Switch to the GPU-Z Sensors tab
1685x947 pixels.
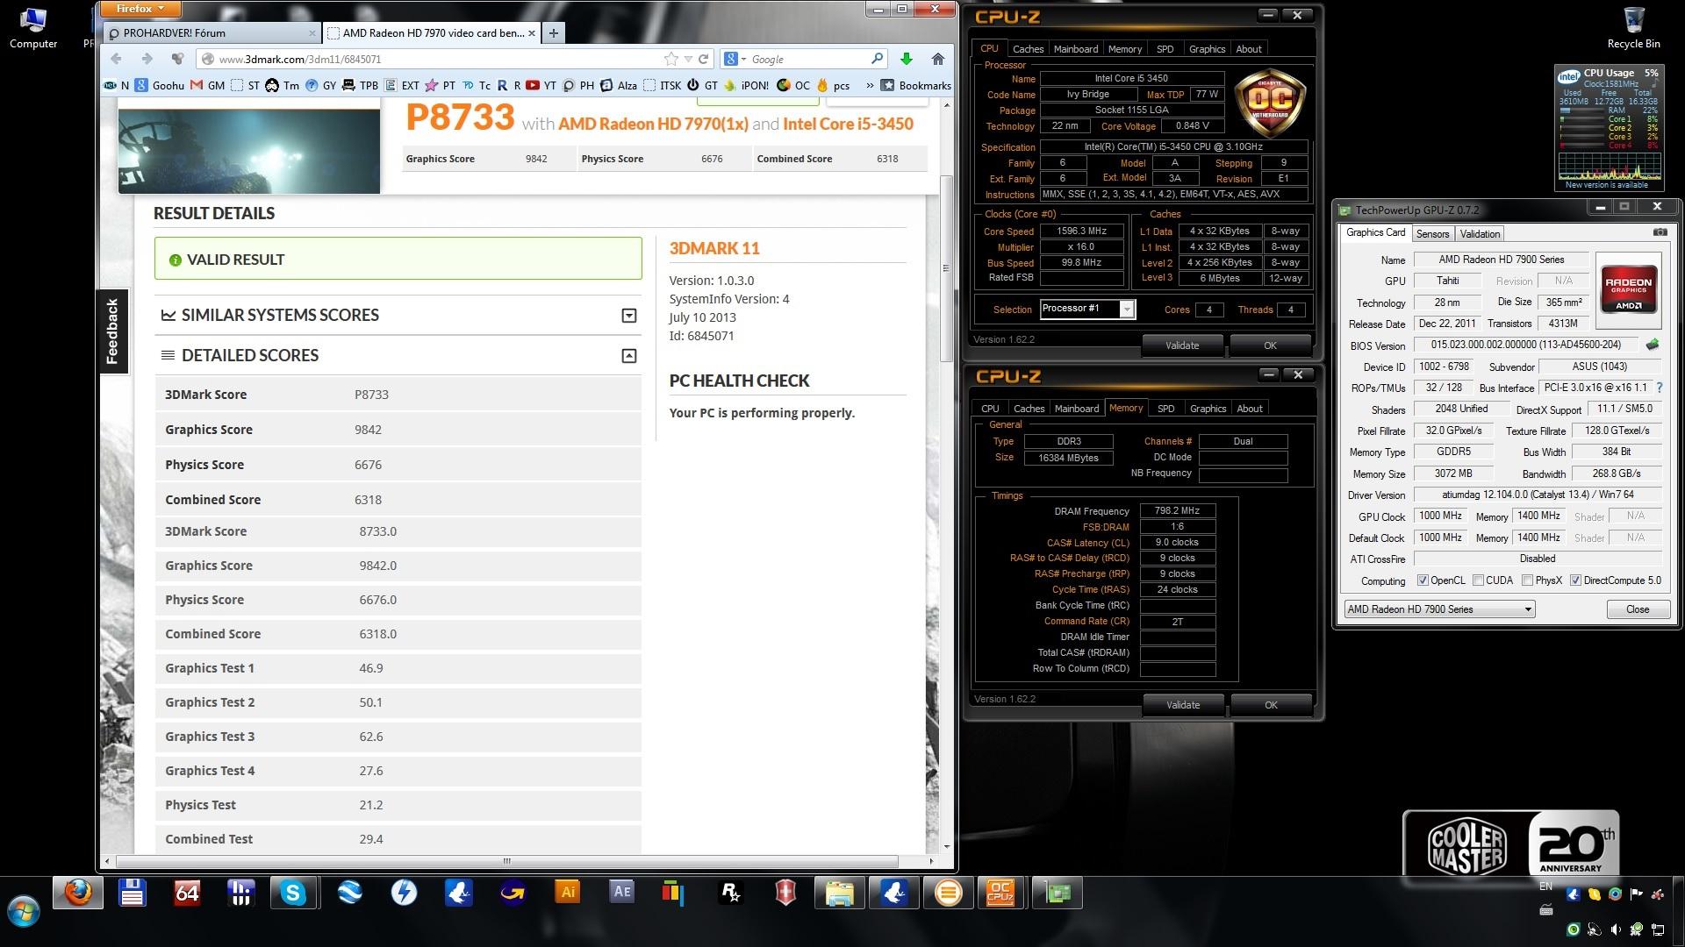(x=1432, y=234)
